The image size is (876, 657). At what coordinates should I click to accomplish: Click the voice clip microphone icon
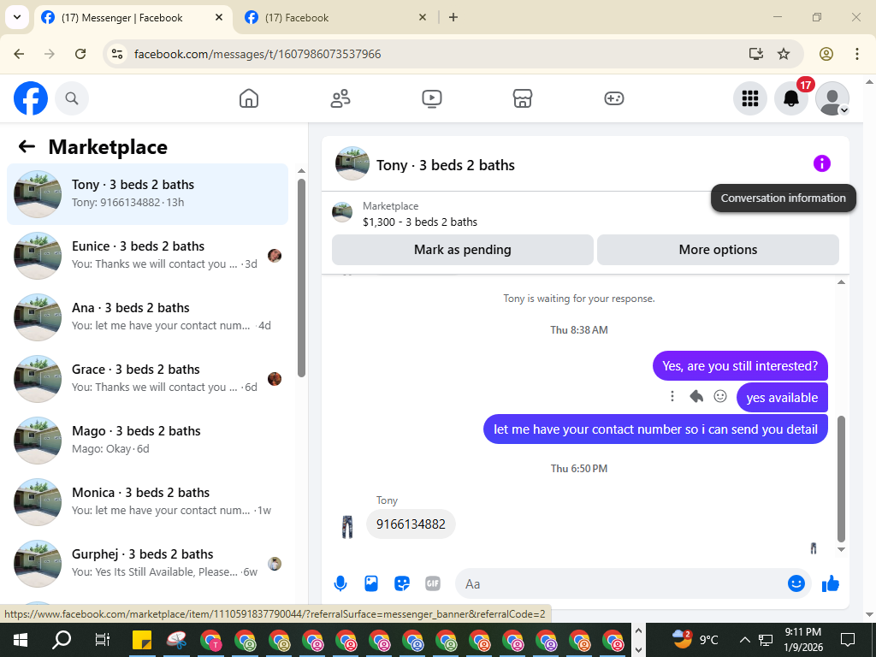[x=340, y=583]
